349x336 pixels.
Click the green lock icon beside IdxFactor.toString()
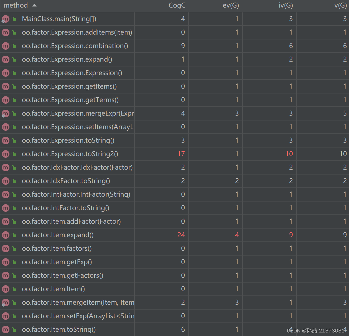[x=14, y=181]
